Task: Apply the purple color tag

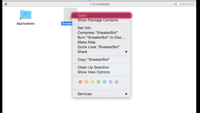Action: [111, 82]
